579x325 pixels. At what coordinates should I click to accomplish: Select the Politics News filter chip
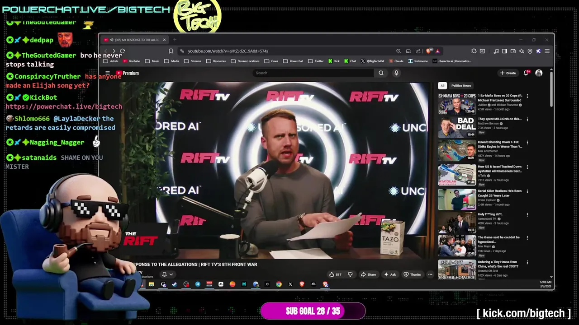[x=461, y=85]
